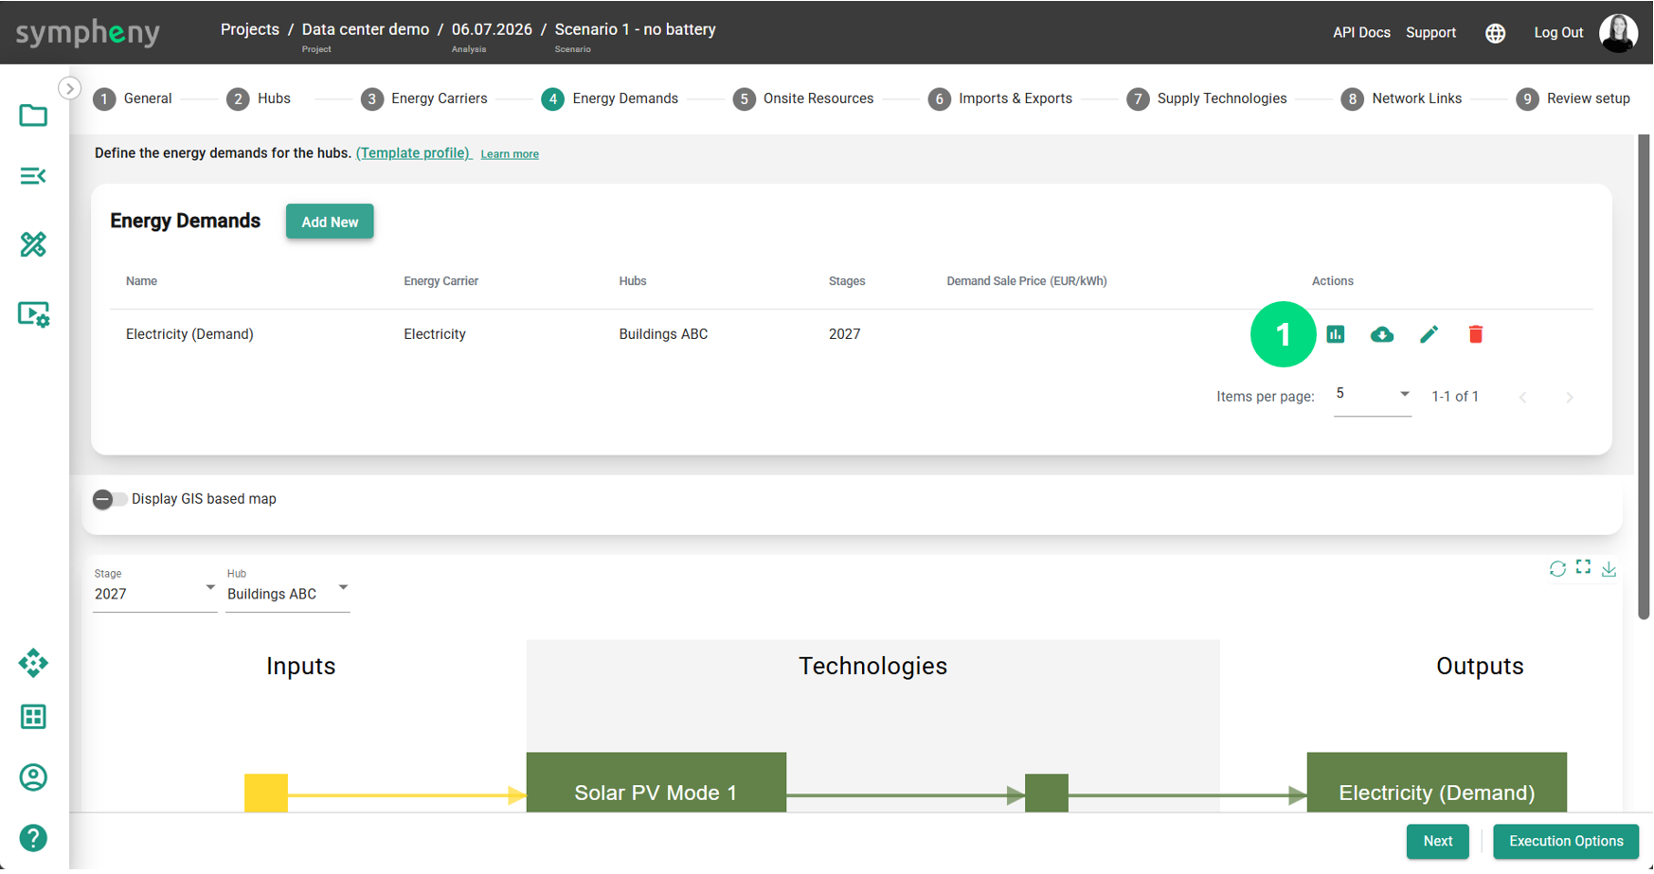
Task: Go to step 5 Onsite Resources
Action: coord(803,98)
